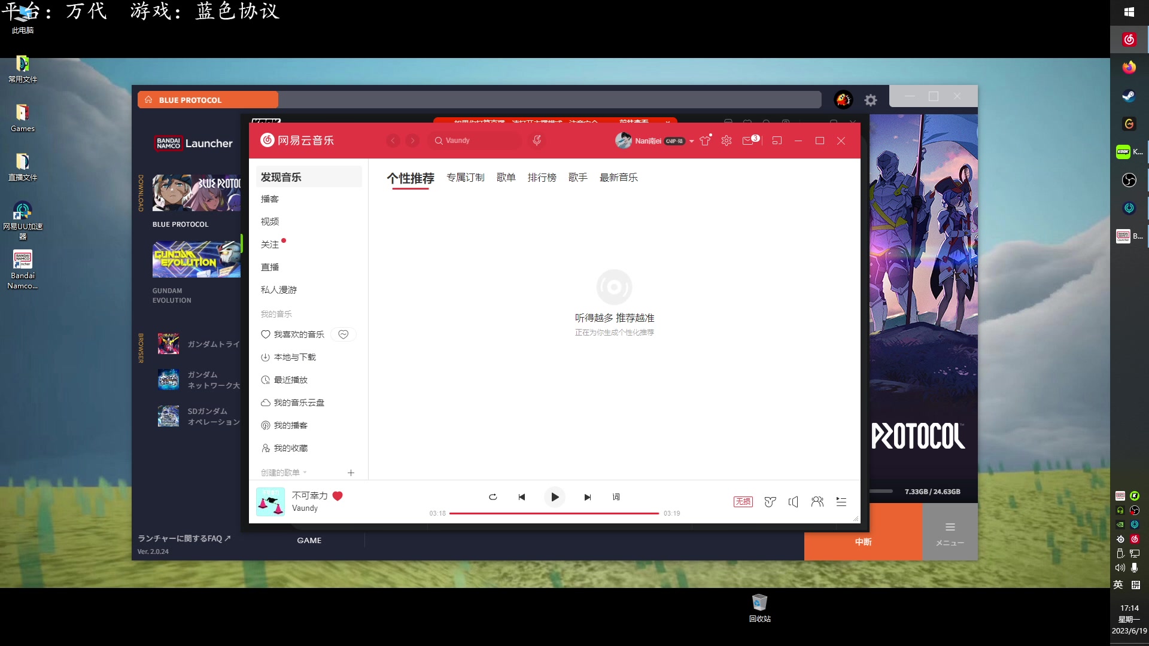1149x646 pixels.
Task: Select Gundam Evolution thumbnail in launcher
Action: coord(197,259)
